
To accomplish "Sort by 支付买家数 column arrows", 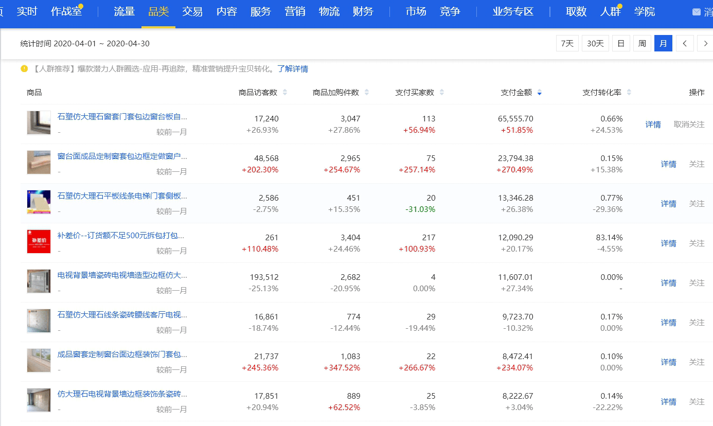I will [442, 93].
